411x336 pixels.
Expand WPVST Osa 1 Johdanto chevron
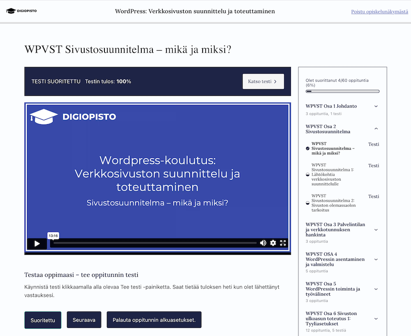(x=376, y=106)
